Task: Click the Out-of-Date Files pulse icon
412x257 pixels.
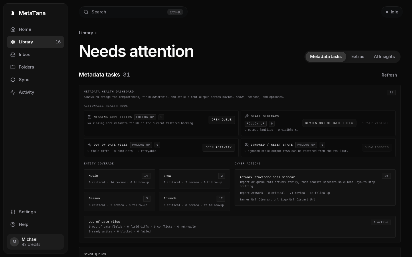Action: [x=90, y=145]
